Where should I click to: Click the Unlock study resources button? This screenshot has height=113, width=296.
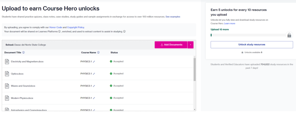(252, 45)
